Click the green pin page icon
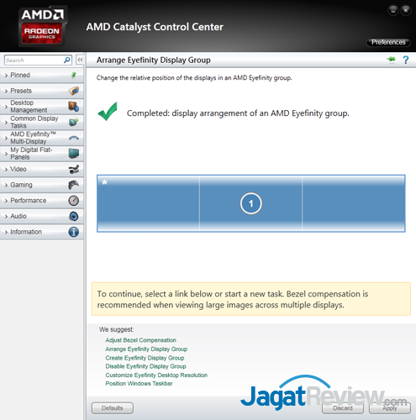The width and height of the screenshot is (416, 420). point(392,60)
